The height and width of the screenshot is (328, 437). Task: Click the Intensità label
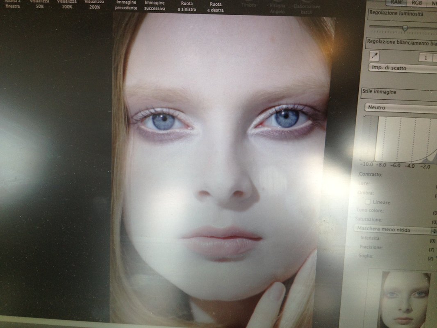(x=371, y=238)
